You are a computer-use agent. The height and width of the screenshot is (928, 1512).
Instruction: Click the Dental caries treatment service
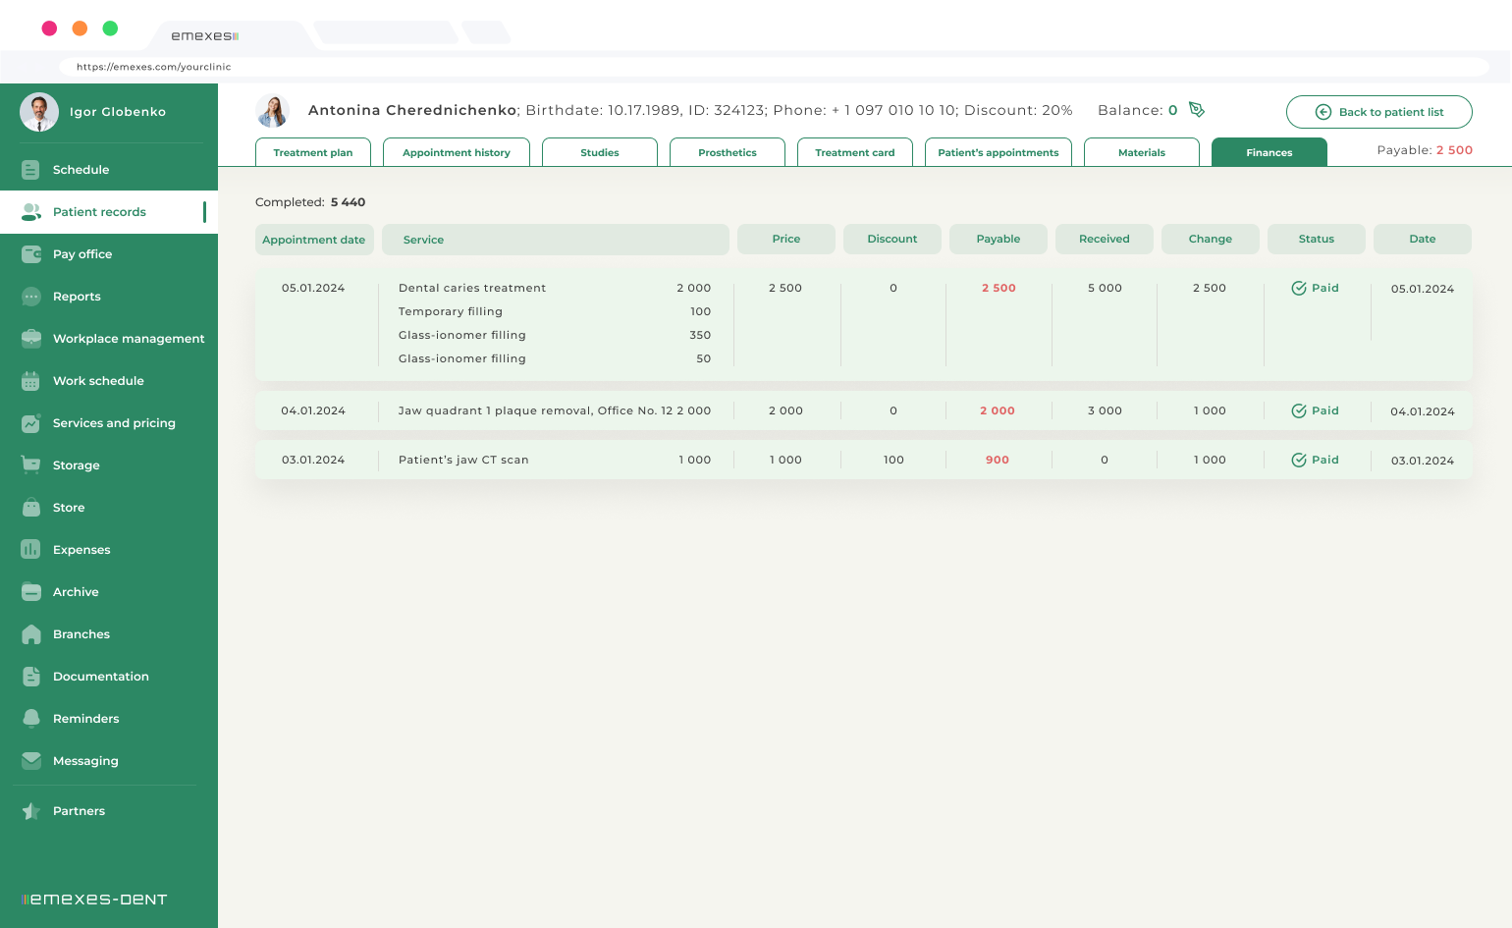(472, 288)
